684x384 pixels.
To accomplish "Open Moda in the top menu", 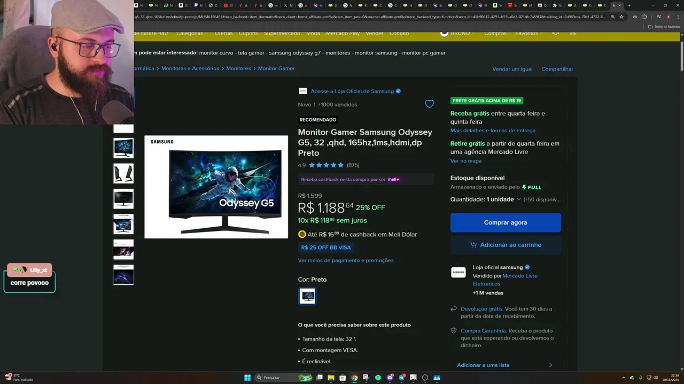I will point(313,33).
